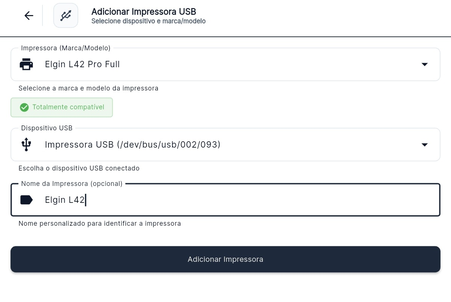Screen dimensions: 451x302
Task: Click the Nome da Impressora (opcional) label
Action: (x=72, y=184)
